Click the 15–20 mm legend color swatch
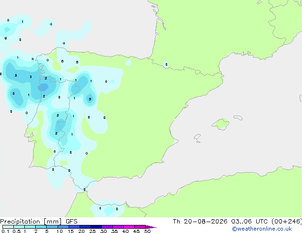The image size is (302, 233). (x=74, y=227)
